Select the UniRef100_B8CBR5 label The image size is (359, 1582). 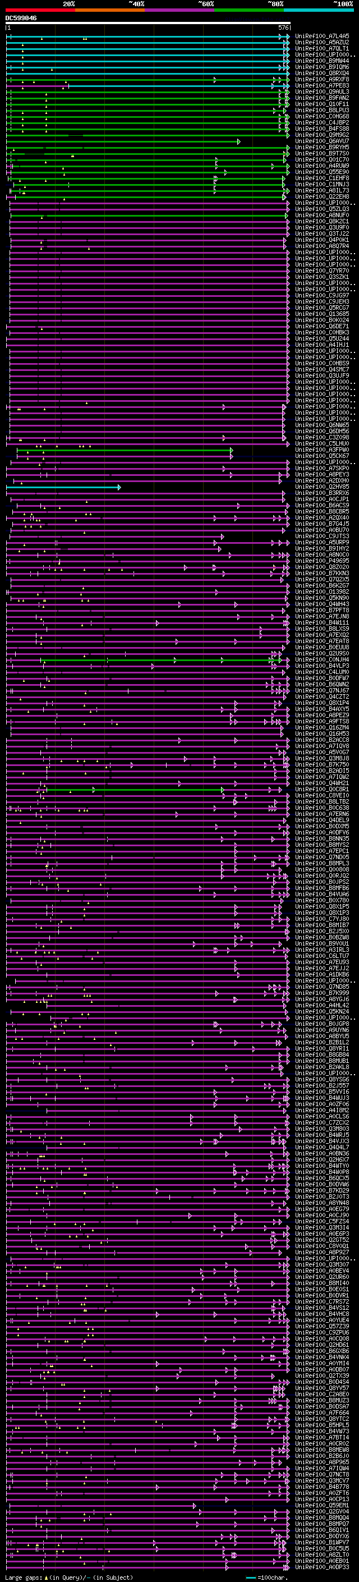coord(321,512)
